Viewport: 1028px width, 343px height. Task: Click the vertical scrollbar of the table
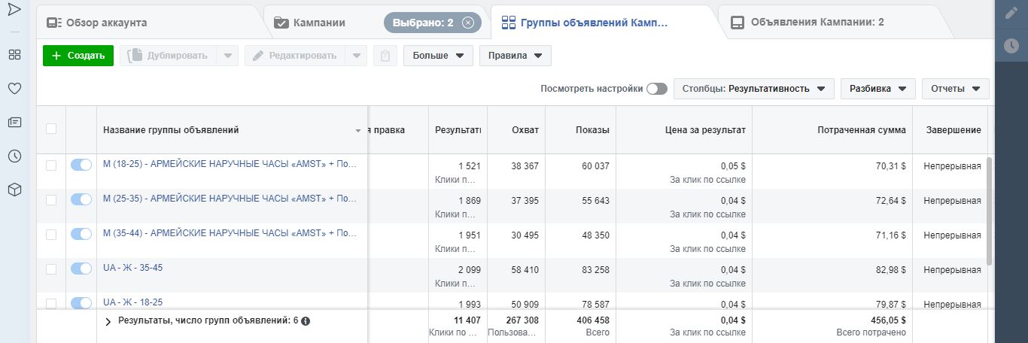click(x=989, y=211)
